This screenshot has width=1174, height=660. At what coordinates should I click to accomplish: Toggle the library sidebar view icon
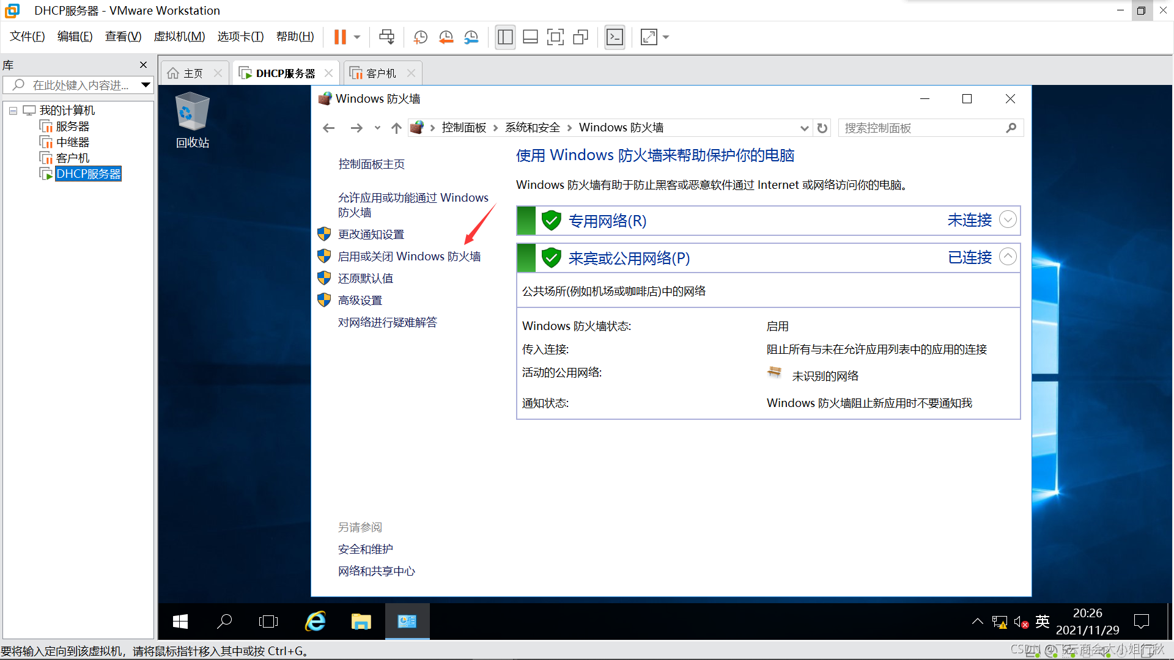[505, 37]
